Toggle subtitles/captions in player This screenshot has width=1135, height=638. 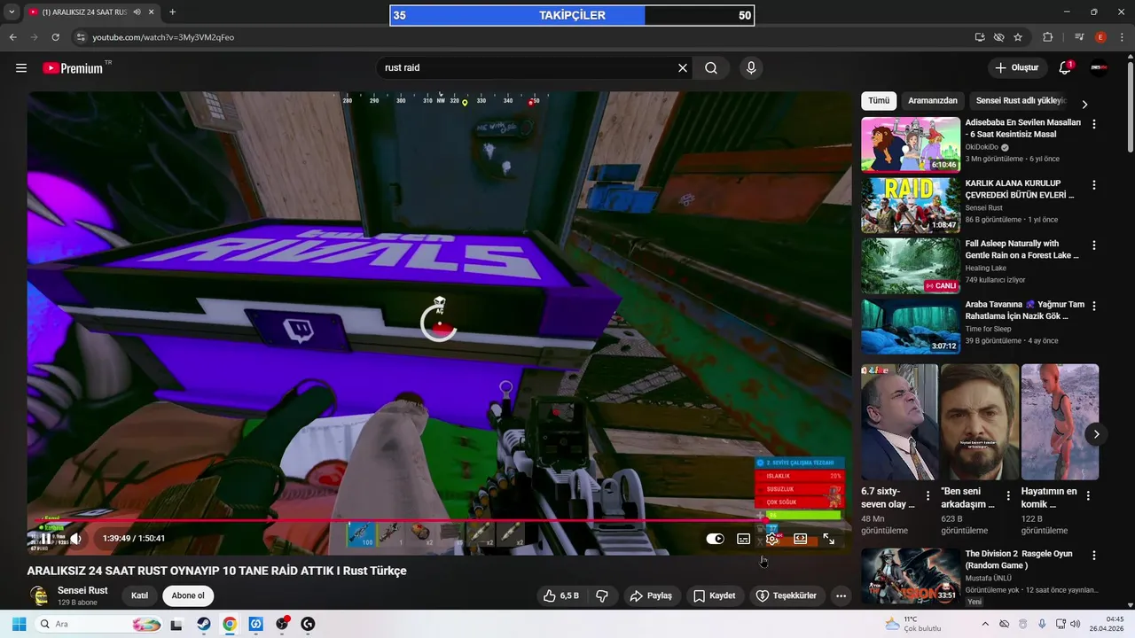(x=744, y=539)
